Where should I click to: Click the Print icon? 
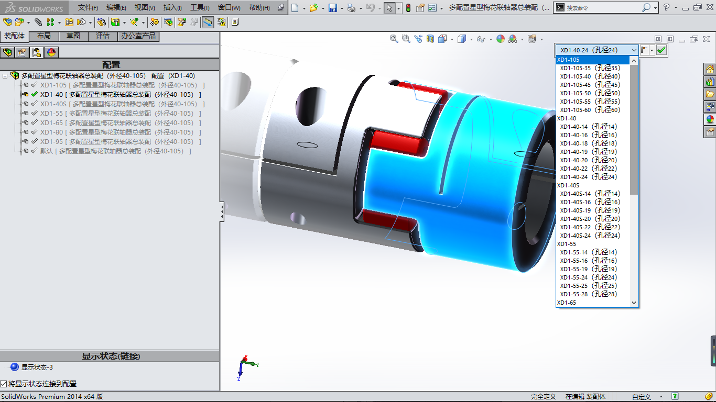tap(351, 8)
